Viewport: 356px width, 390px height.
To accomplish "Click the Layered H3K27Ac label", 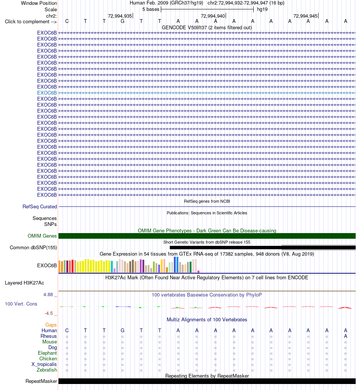I will pos(24,283).
